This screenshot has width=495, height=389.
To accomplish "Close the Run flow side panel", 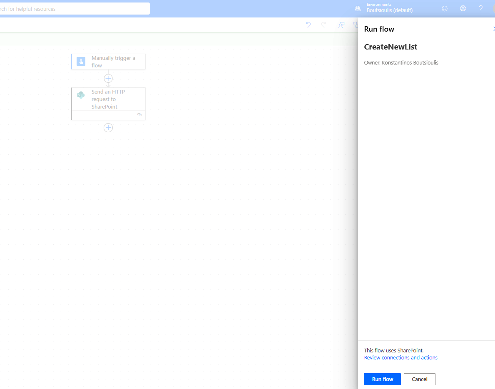I will [493, 29].
